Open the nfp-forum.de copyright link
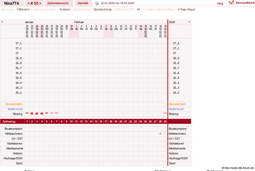The image size is (255, 171). point(238,168)
